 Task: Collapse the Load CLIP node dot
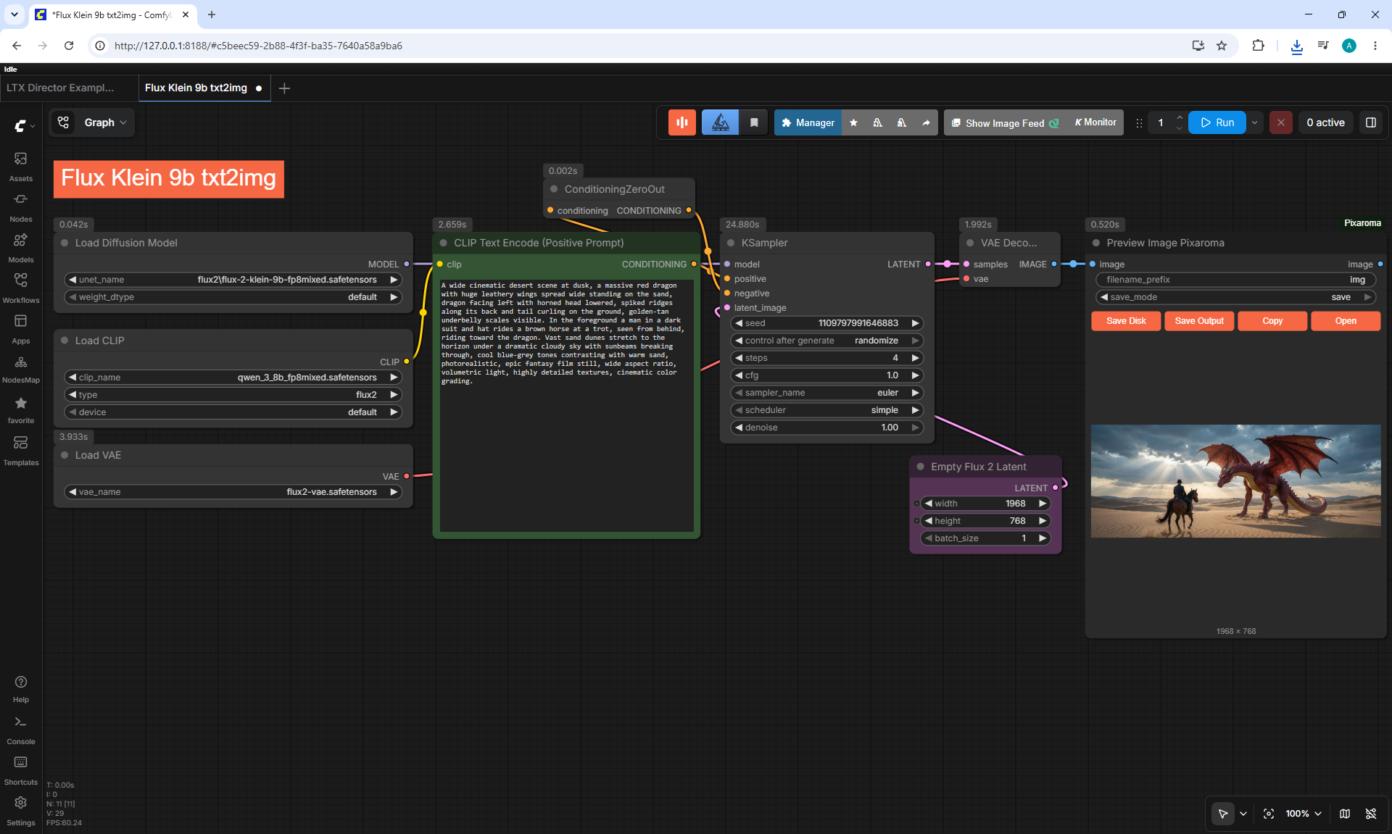[x=65, y=341]
